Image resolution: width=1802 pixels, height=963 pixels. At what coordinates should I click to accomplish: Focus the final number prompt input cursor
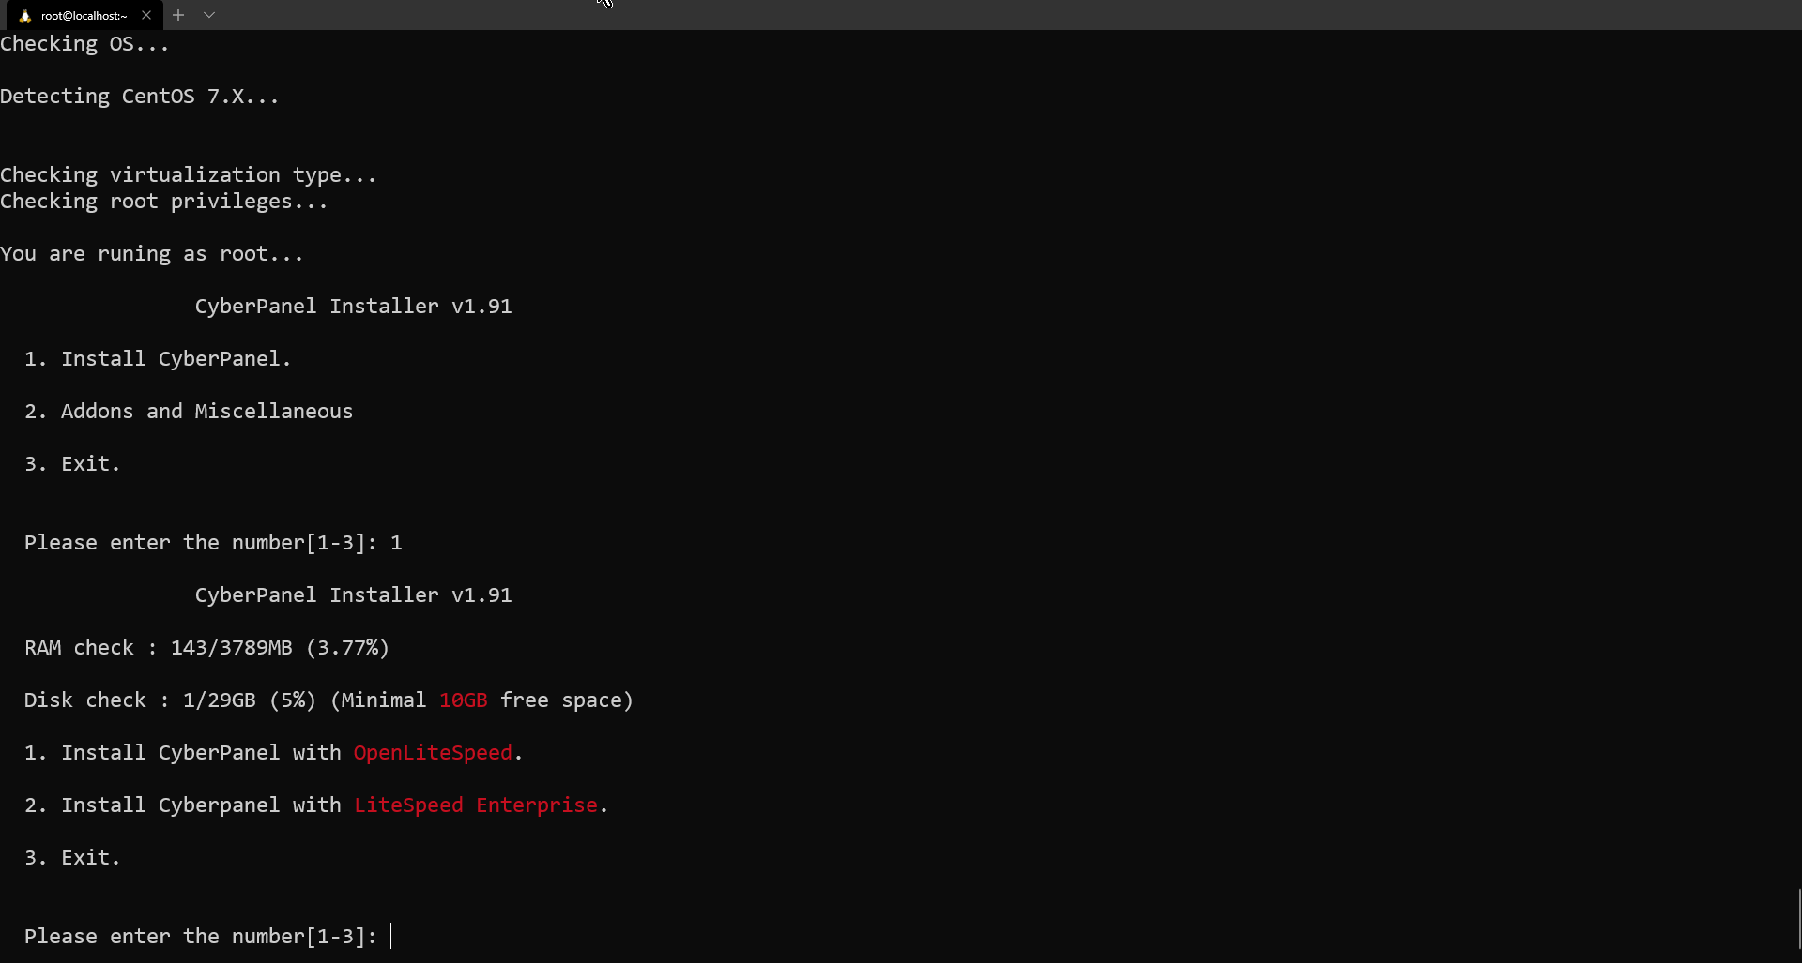[x=391, y=936]
